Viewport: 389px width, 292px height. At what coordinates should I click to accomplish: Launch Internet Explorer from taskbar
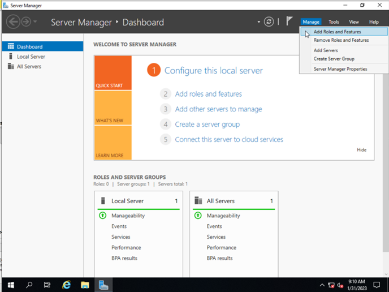(66, 285)
